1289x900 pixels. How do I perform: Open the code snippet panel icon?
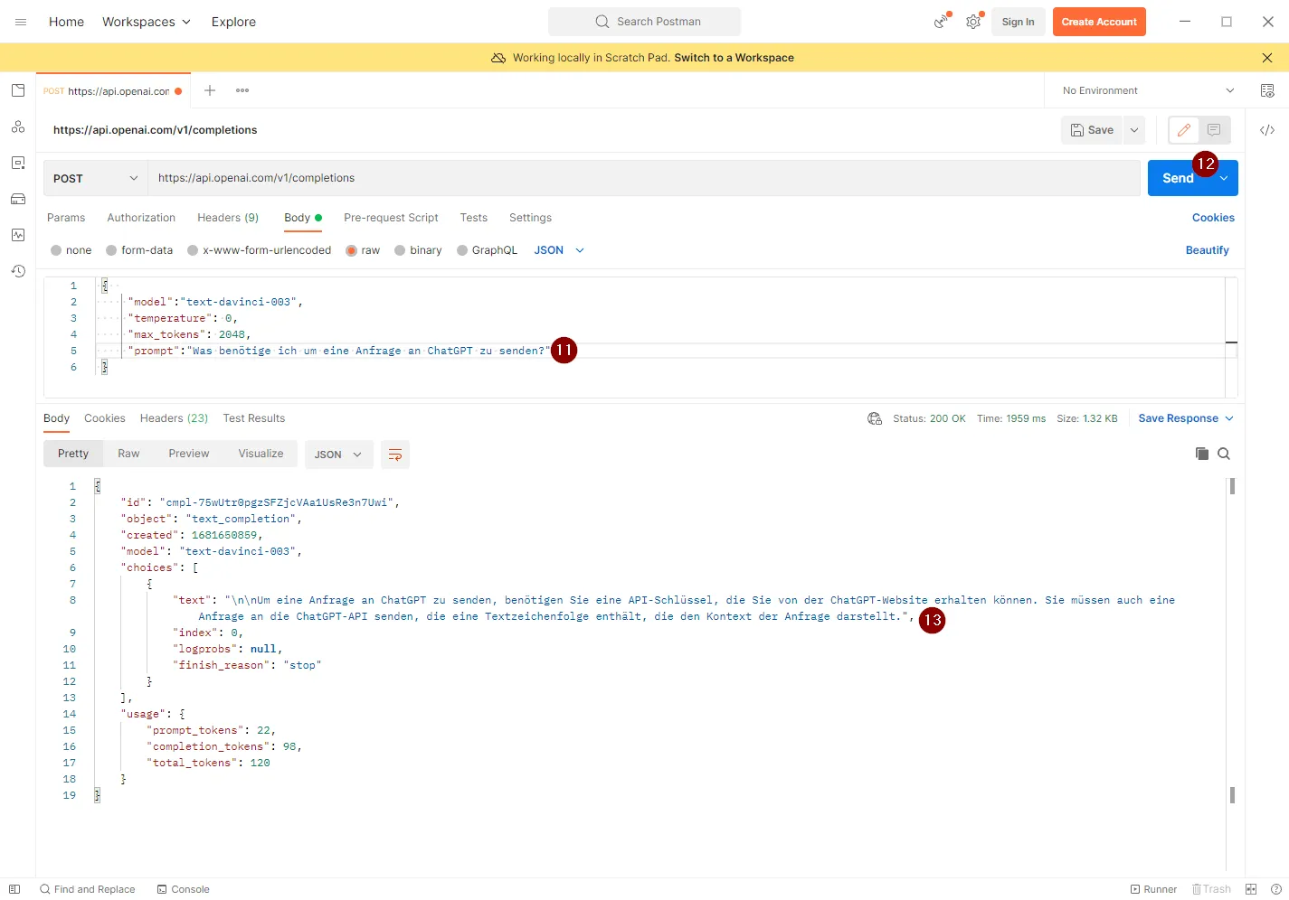click(1267, 130)
